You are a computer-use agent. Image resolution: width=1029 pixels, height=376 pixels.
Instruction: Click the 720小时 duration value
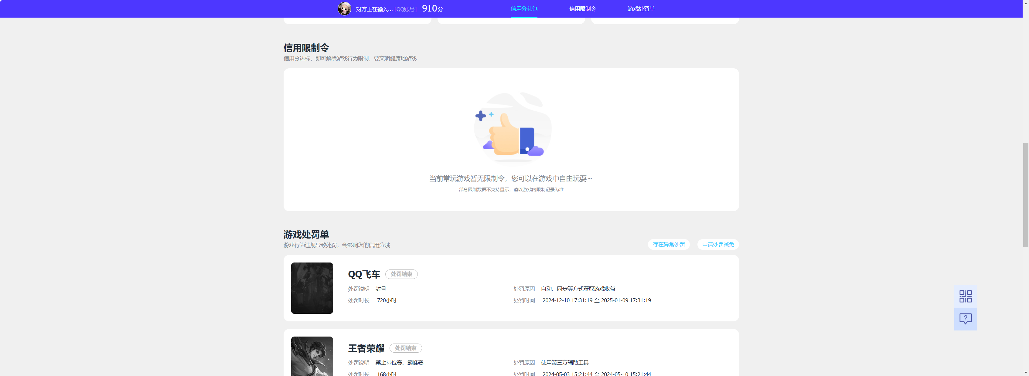(387, 300)
